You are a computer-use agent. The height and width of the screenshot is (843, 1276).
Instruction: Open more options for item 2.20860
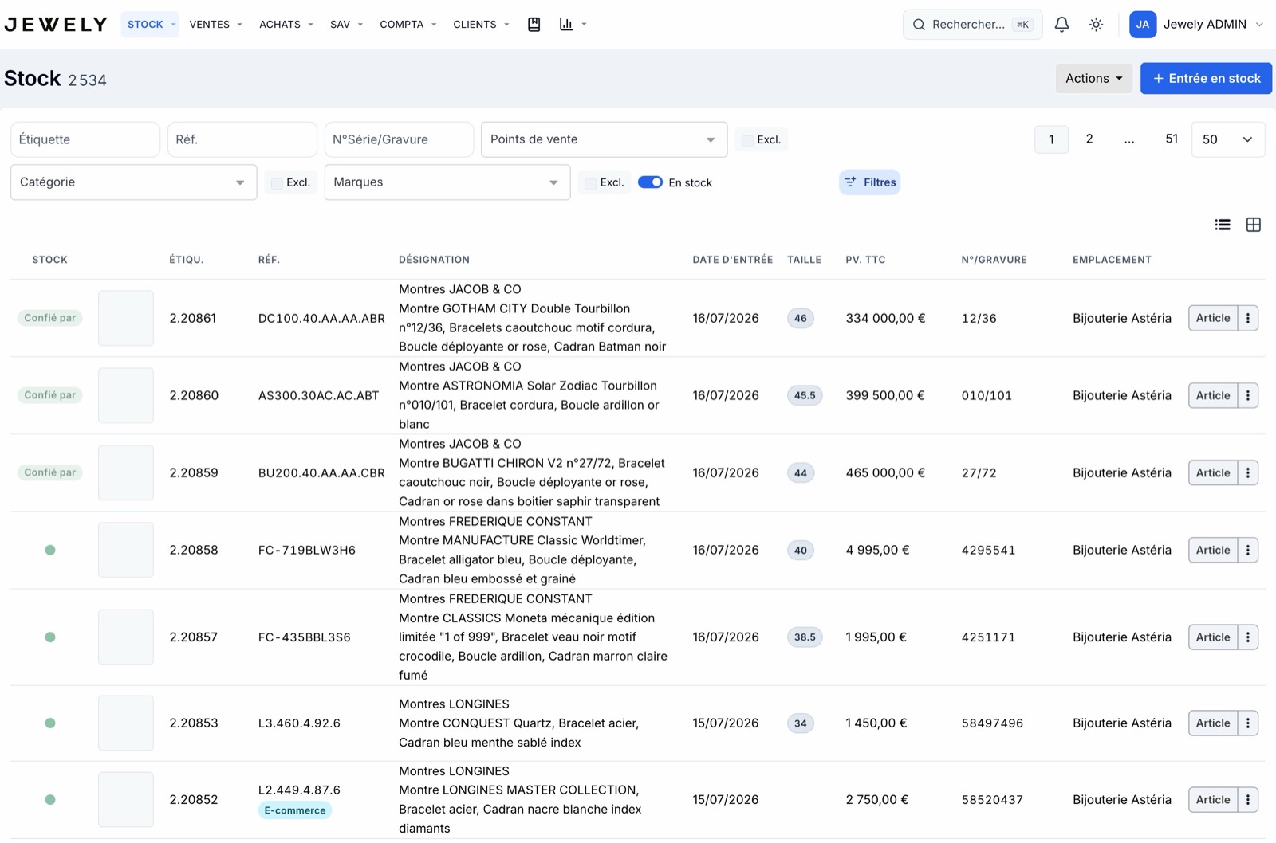click(1248, 395)
